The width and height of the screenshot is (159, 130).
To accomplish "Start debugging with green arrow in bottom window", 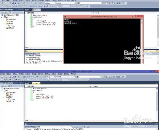I will pyautogui.click(x=43, y=77).
